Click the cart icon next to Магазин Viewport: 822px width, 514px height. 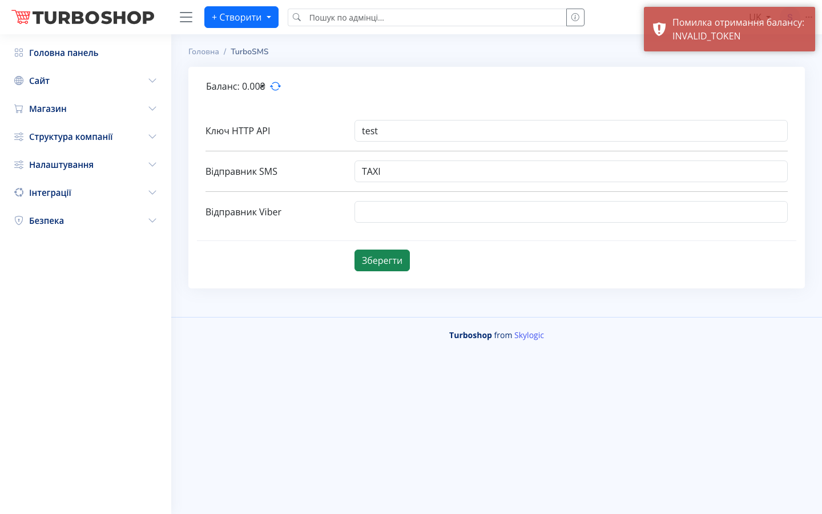pyautogui.click(x=19, y=109)
